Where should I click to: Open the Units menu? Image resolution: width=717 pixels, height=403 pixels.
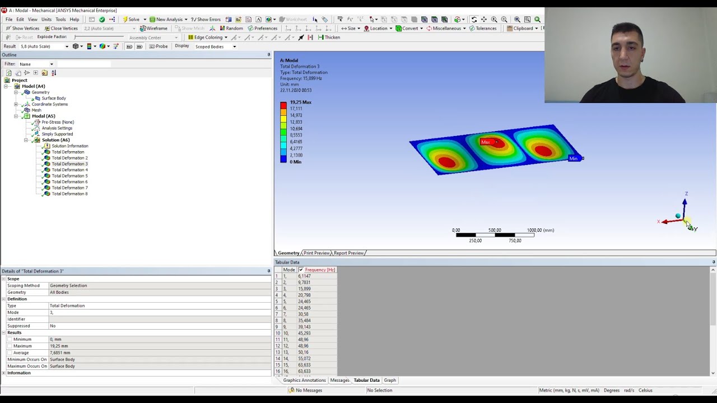click(x=46, y=20)
